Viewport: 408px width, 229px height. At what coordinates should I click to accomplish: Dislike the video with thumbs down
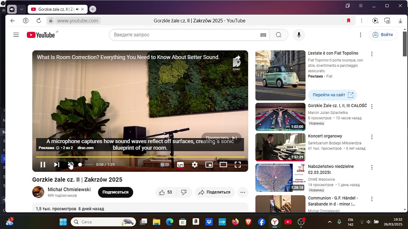[184, 192]
